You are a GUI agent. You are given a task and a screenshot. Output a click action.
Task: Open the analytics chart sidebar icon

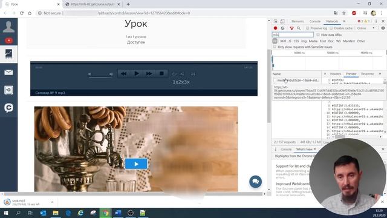8,54
